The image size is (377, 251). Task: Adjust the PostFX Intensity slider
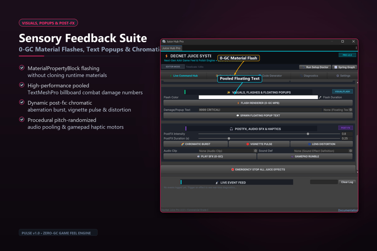coord(269,134)
